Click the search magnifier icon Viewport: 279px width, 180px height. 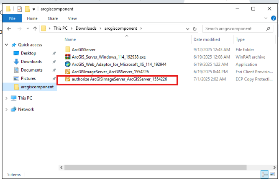point(268,28)
